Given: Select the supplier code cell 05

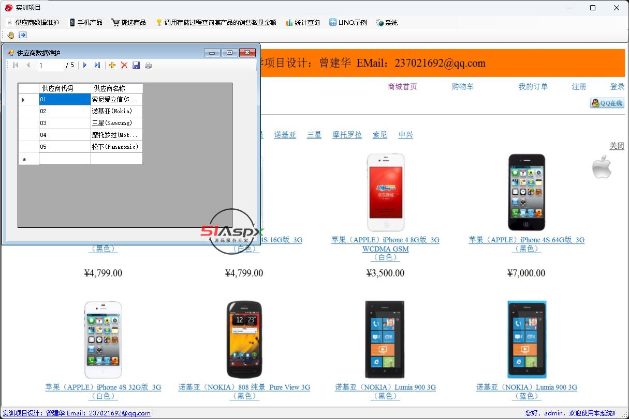Looking at the screenshot, I should [65, 147].
